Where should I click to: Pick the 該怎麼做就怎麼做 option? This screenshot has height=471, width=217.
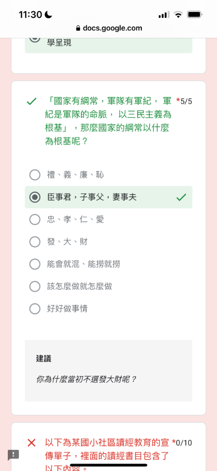pos(108,286)
